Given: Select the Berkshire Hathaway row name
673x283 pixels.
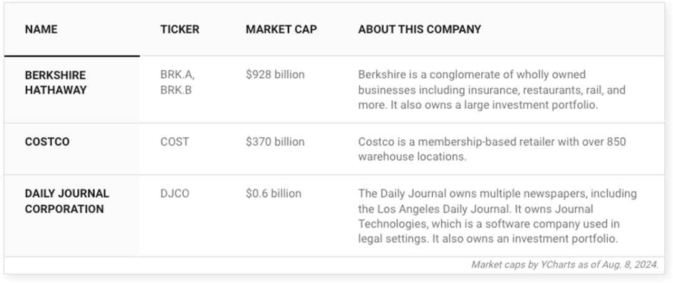Looking at the screenshot, I should pos(56,83).
